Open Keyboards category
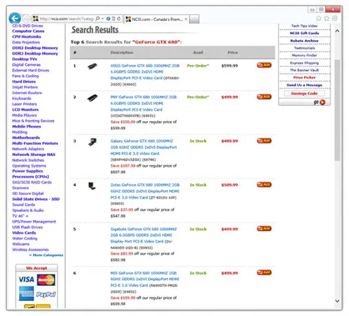The width and height of the screenshot is (349, 316). [x=22, y=98]
